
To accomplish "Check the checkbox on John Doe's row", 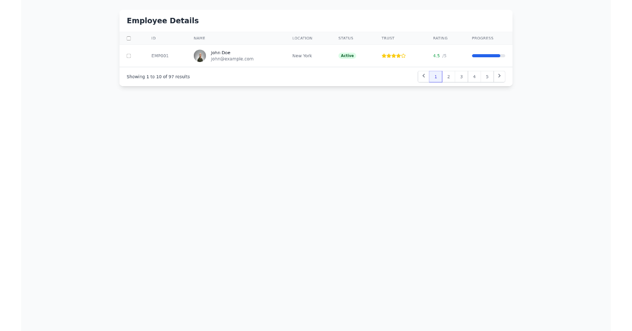I will tap(129, 55).
